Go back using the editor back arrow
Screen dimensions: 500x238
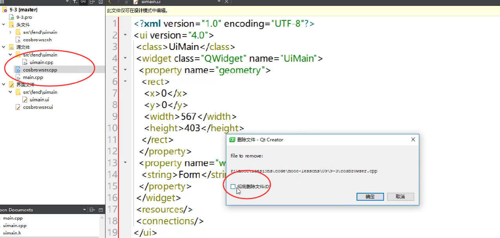[x=109, y=2]
